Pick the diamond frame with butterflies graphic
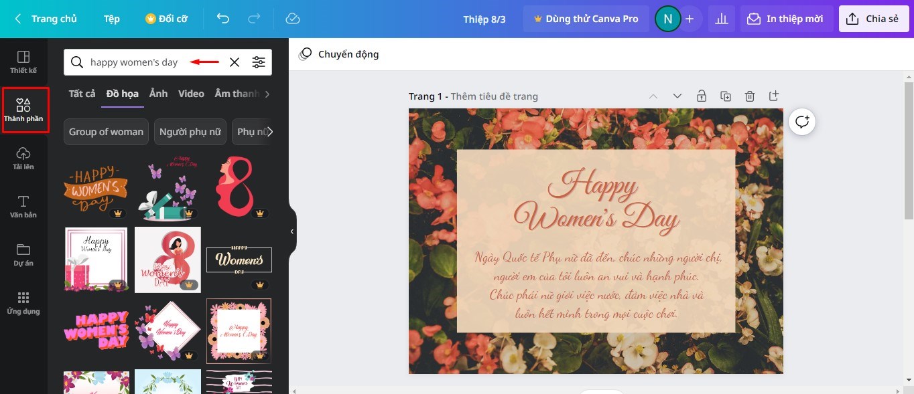The height and width of the screenshot is (394, 914). click(x=168, y=330)
